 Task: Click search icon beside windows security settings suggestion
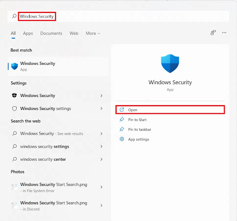(14, 146)
